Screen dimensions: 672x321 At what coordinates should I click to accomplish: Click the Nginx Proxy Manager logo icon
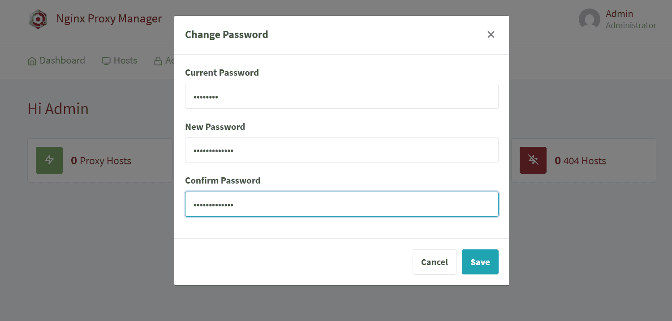38,19
